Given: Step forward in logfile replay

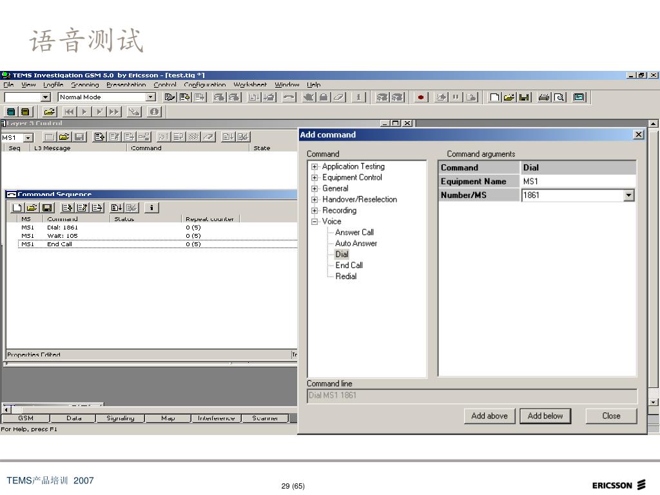Looking at the screenshot, I should tap(99, 112).
